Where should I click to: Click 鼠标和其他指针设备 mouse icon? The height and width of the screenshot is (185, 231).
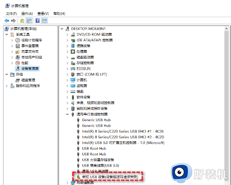click(x=73, y=109)
